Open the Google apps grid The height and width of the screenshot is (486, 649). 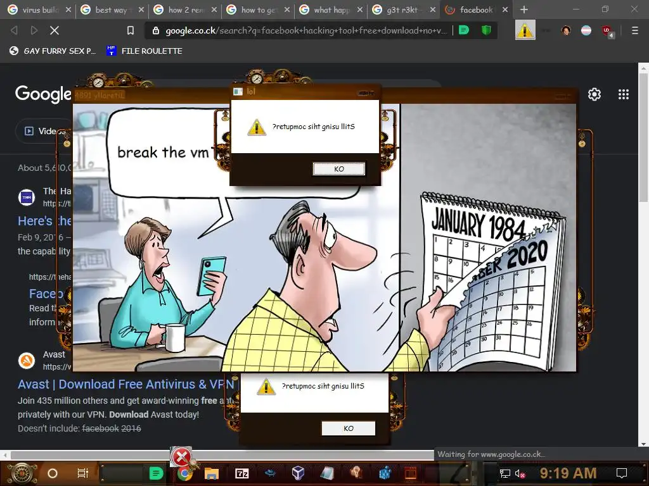(x=624, y=94)
